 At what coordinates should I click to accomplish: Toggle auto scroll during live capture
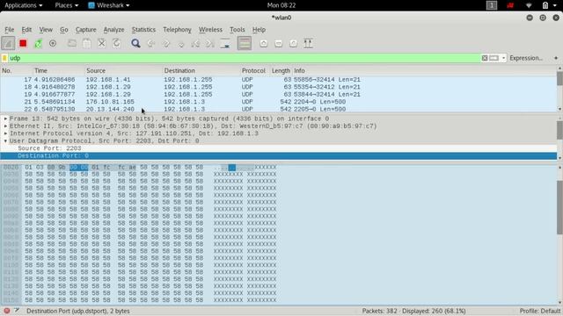pyautogui.click(x=225, y=43)
